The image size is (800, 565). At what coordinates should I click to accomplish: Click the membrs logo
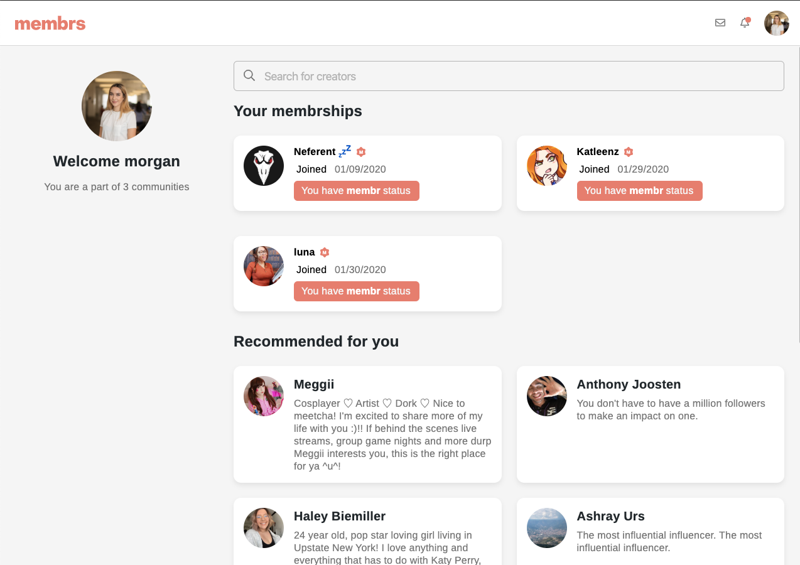pos(50,24)
